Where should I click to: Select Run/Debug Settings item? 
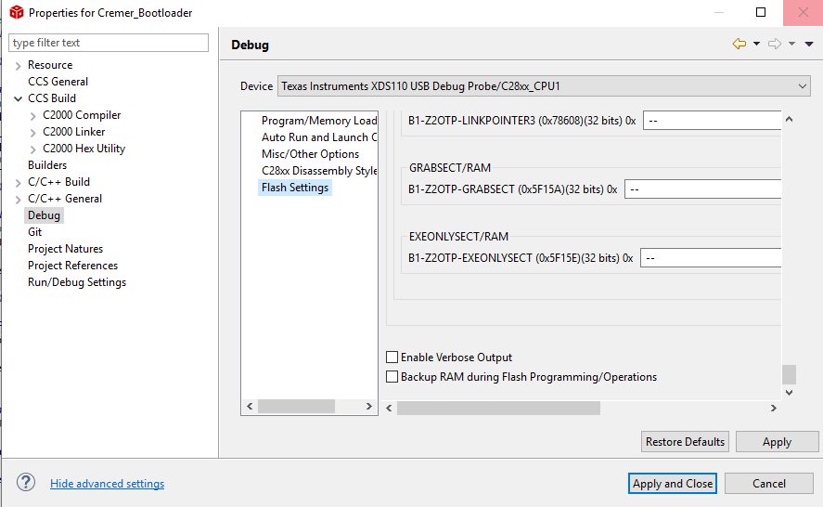[x=77, y=282]
